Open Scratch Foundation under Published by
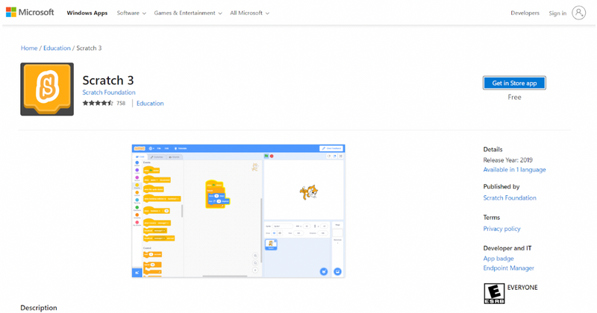 [510, 197]
